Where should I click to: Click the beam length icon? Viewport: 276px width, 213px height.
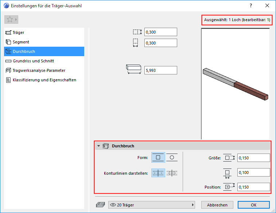(133, 69)
